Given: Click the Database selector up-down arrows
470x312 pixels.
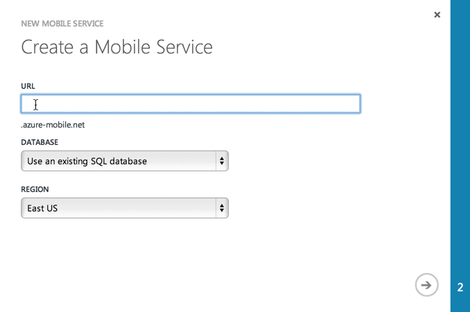Looking at the screenshot, I should tap(222, 161).
